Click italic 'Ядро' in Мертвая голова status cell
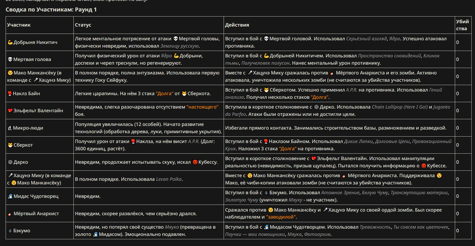The image size is (475, 246). tap(166, 56)
